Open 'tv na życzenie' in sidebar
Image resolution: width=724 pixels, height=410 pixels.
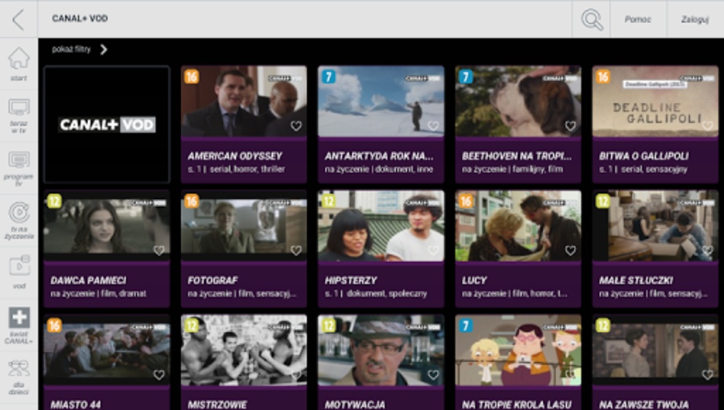pos(19,221)
